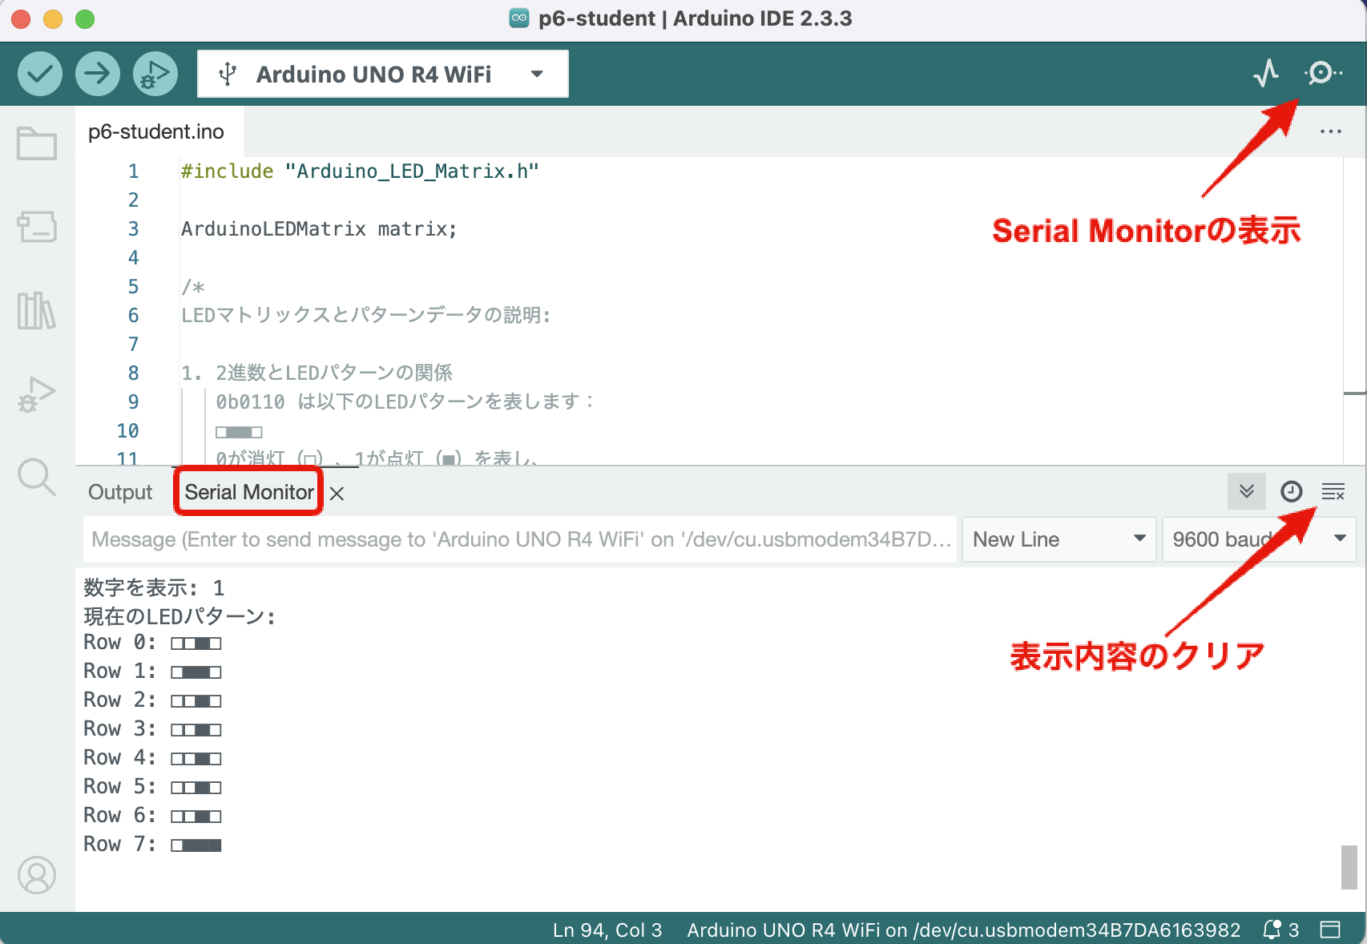Click the '現在のLEDパターン:' output line
Viewport: 1367px width, 944px height.
[179, 616]
